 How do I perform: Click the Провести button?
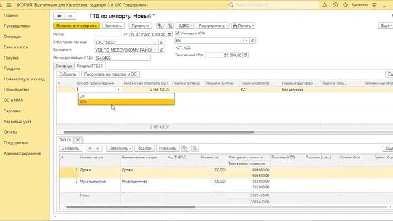click(x=140, y=26)
